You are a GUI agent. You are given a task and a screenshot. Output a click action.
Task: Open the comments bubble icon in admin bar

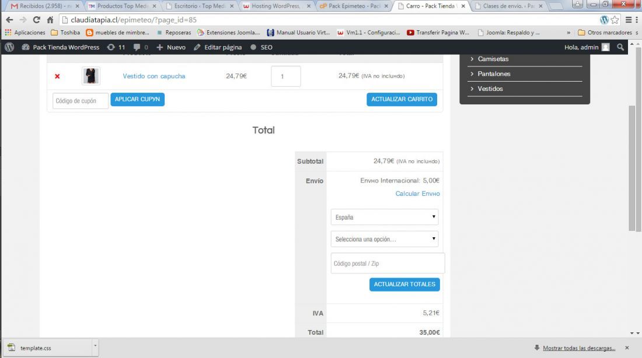pyautogui.click(x=141, y=47)
